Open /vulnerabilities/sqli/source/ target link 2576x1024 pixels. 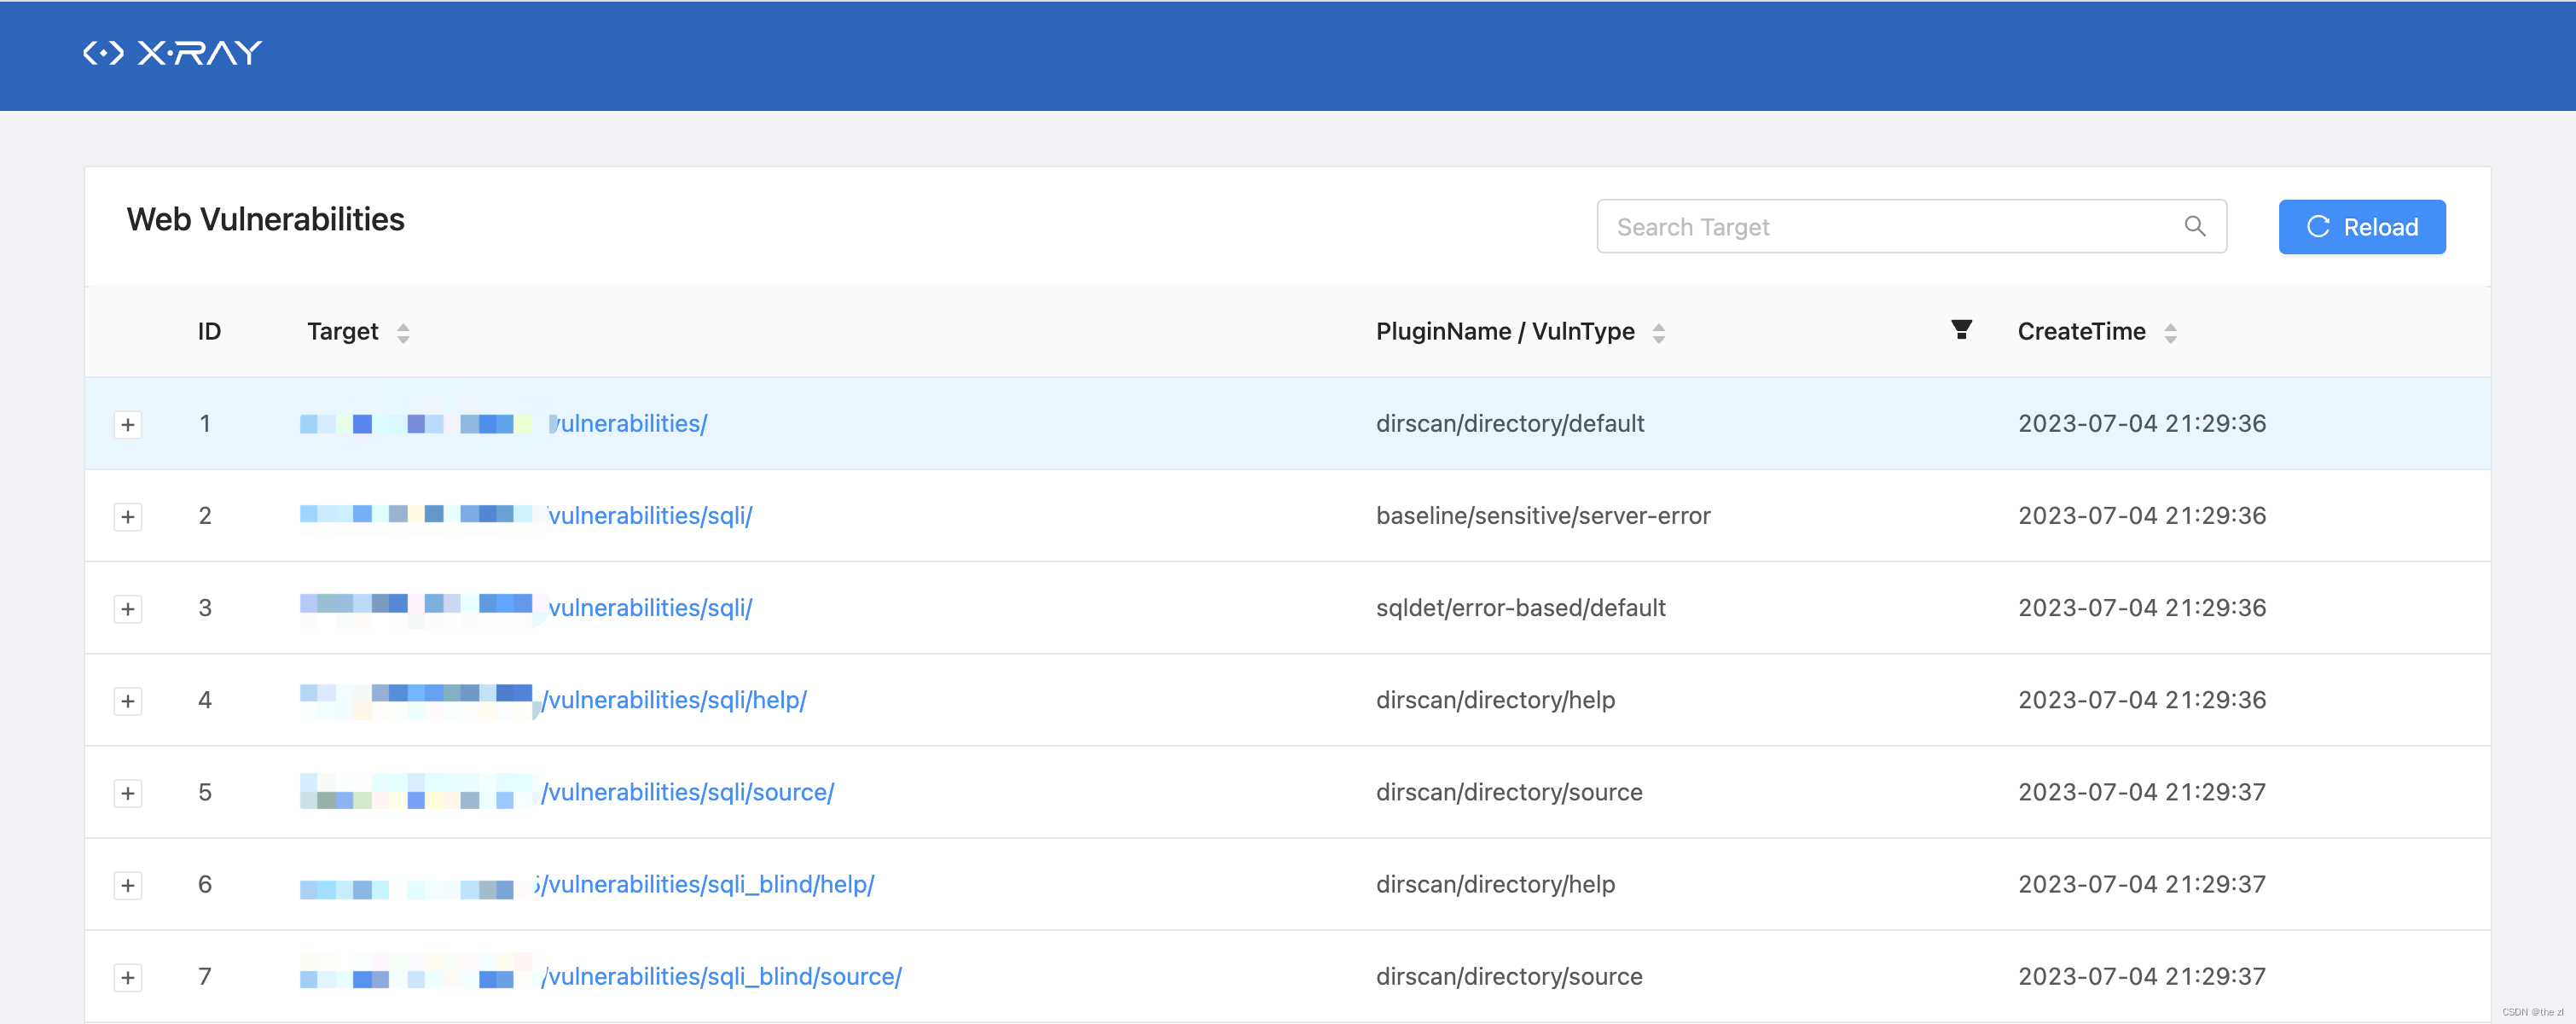(688, 792)
